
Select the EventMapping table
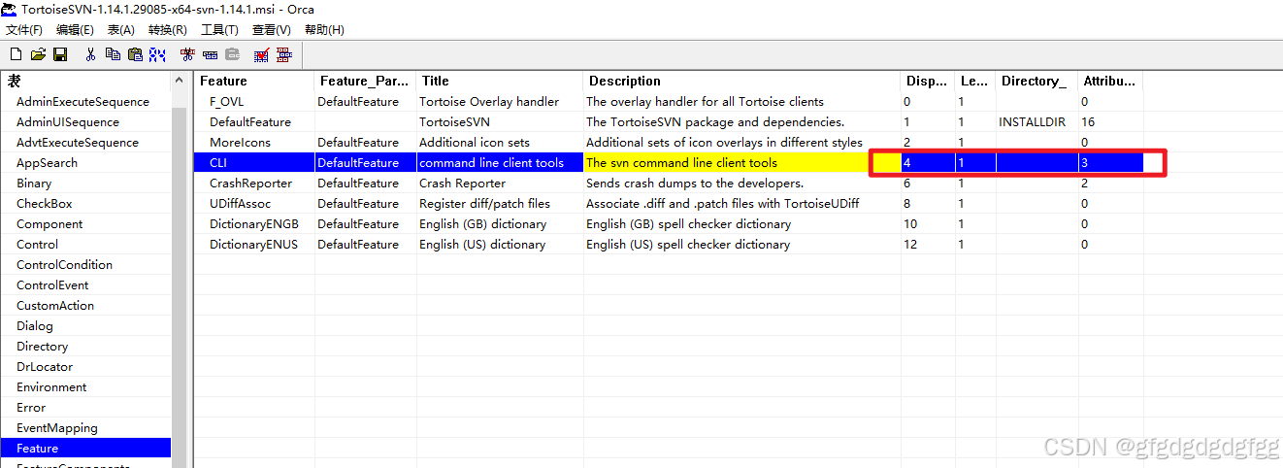coord(57,428)
